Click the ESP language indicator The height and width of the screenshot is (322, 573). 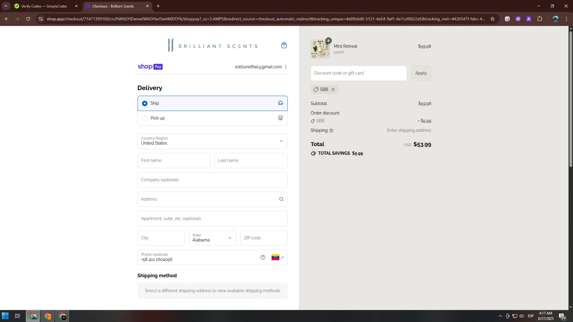531,316
